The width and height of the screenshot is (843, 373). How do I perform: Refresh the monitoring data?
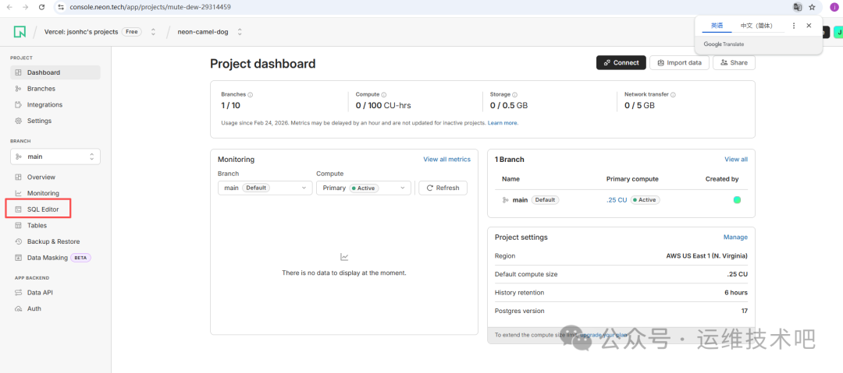pyautogui.click(x=443, y=188)
